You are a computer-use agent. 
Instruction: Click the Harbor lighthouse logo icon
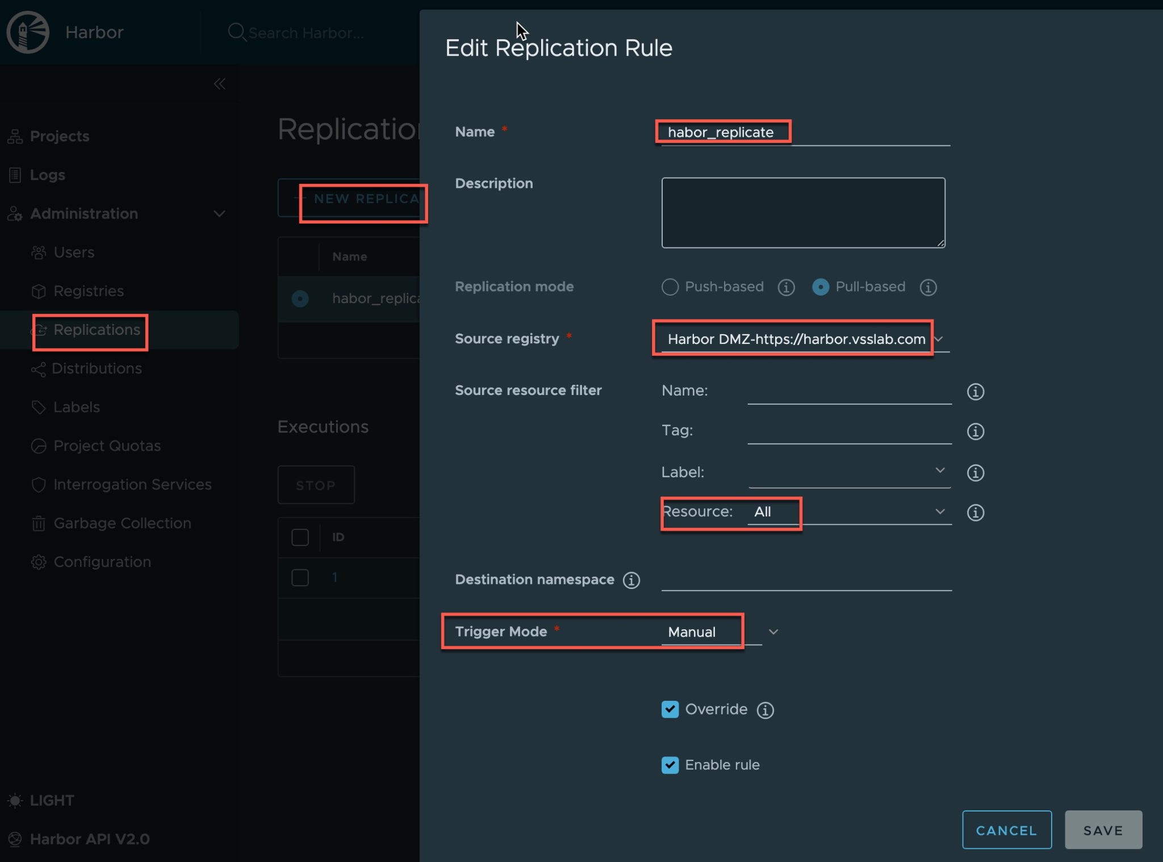click(28, 32)
